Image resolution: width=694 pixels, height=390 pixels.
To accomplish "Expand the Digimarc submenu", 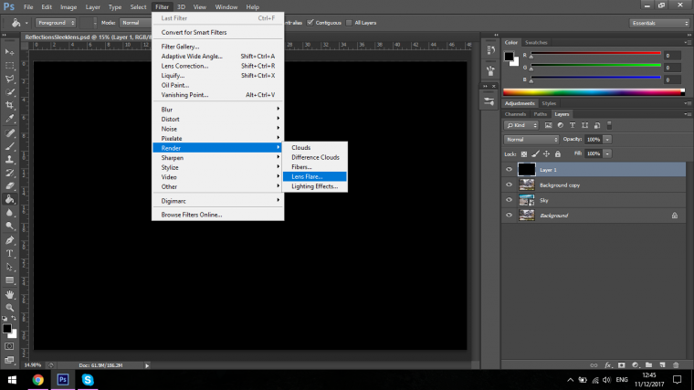I will click(x=217, y=201).
